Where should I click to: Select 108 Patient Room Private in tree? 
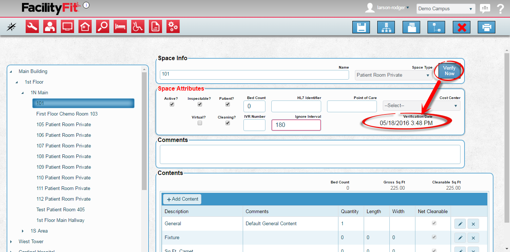[63, 156]
